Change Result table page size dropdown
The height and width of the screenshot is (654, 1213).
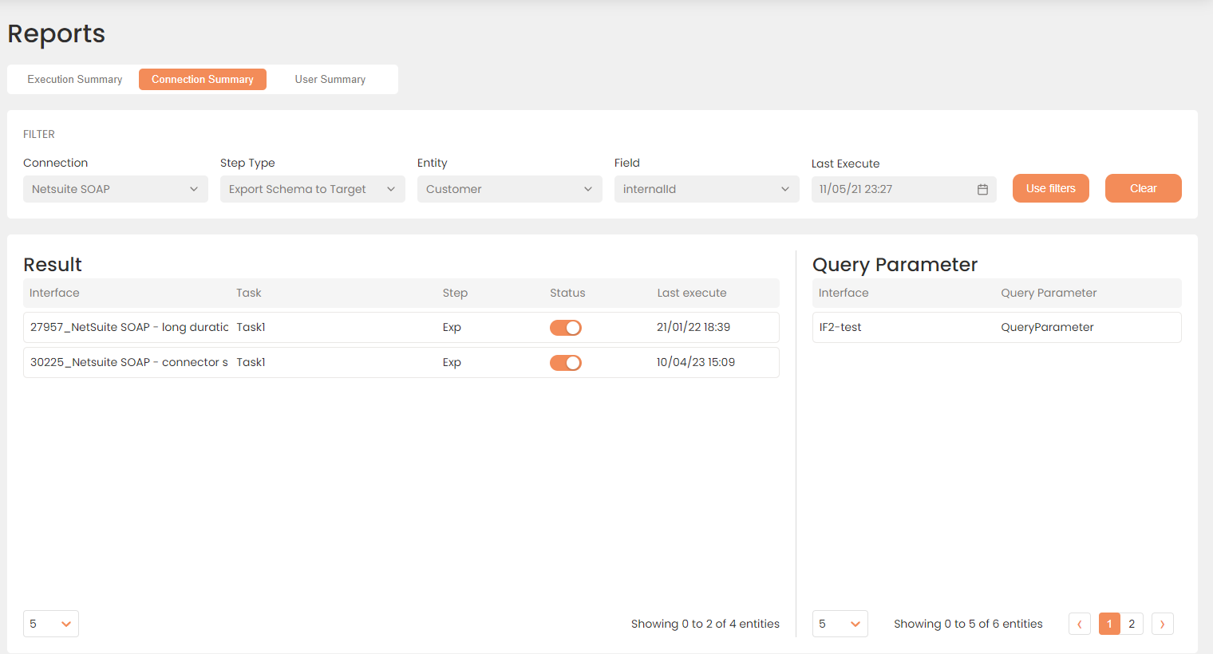pos(51,624)
